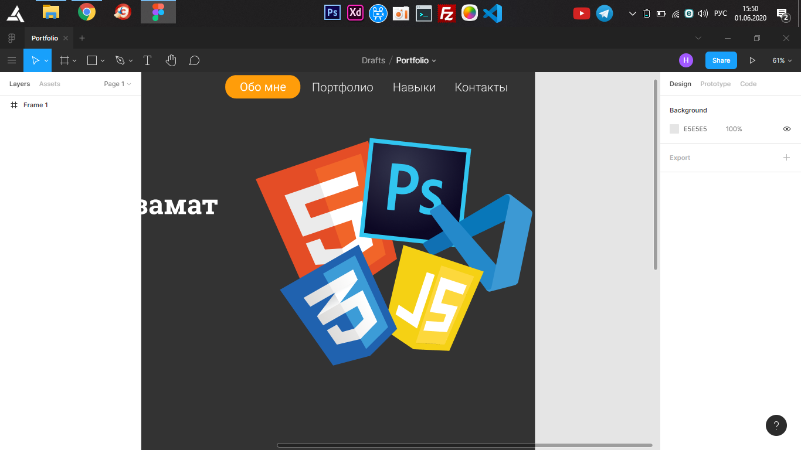The width and height of the screenshot is (801, 450).
Task: Switch to the Assets tab
Action: point(50,84)
